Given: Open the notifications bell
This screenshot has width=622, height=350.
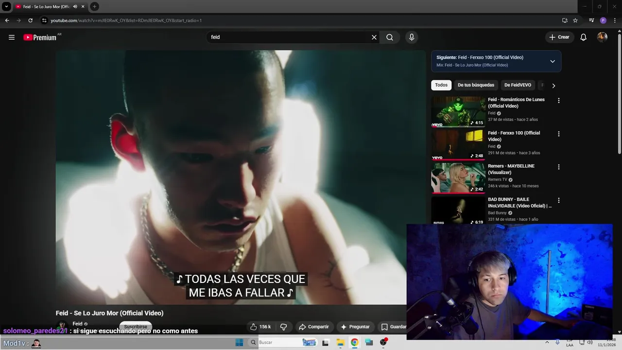Looking at the screenshot, I should (x=584, y=37).
